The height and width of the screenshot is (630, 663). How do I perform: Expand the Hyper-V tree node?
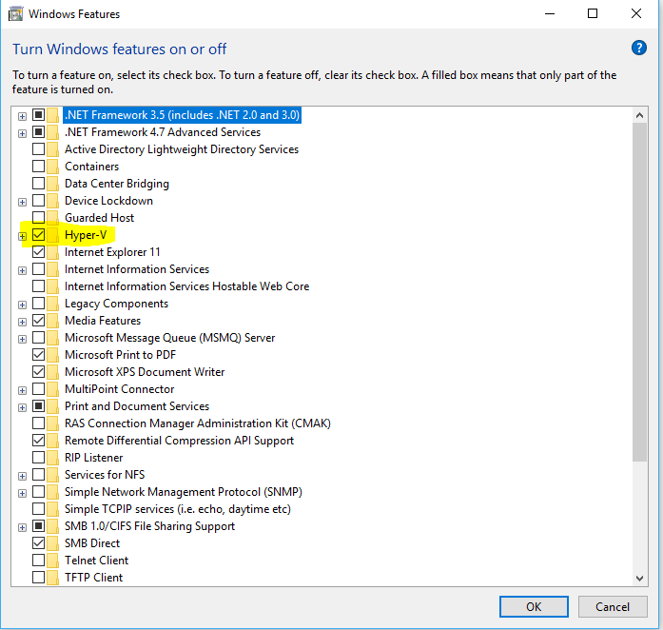click(x=23, y=236)
